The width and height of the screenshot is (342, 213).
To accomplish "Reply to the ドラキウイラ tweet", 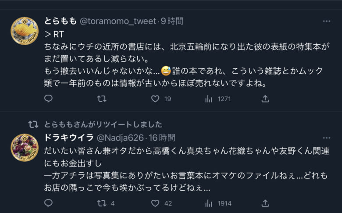I will 49,203.
